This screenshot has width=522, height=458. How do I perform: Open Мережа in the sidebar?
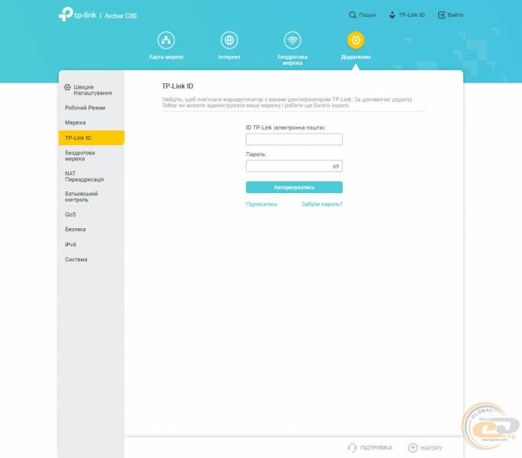pyautogui.click(x=76, y=123)
